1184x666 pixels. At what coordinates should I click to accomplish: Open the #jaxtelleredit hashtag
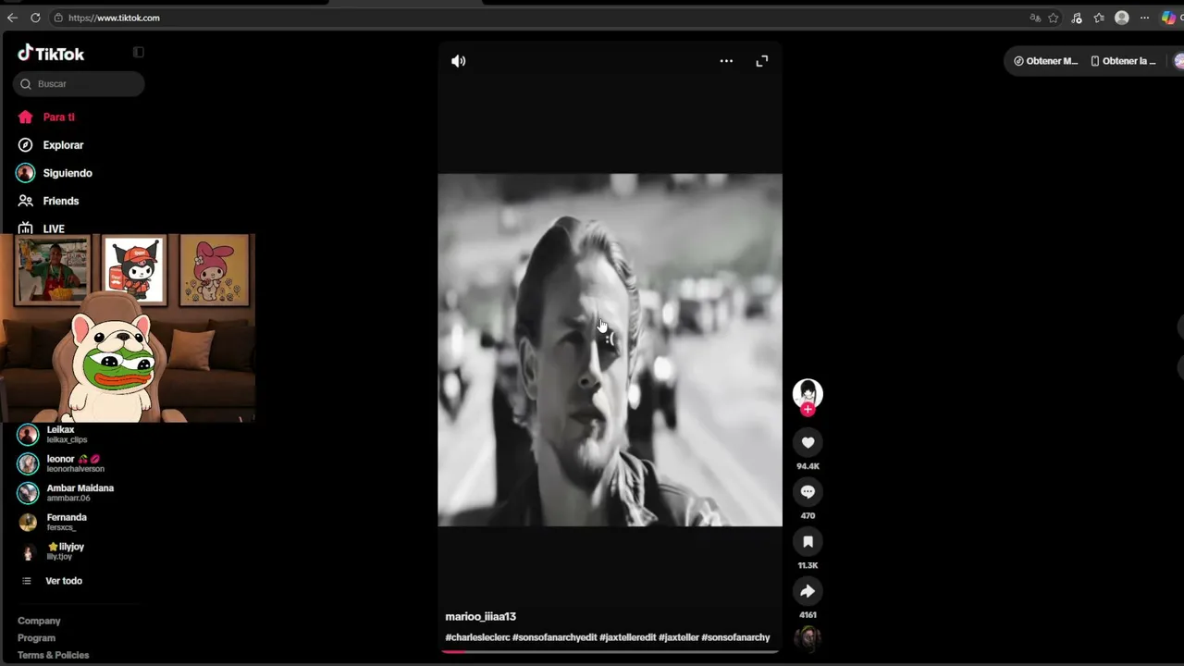coord(628,637)
